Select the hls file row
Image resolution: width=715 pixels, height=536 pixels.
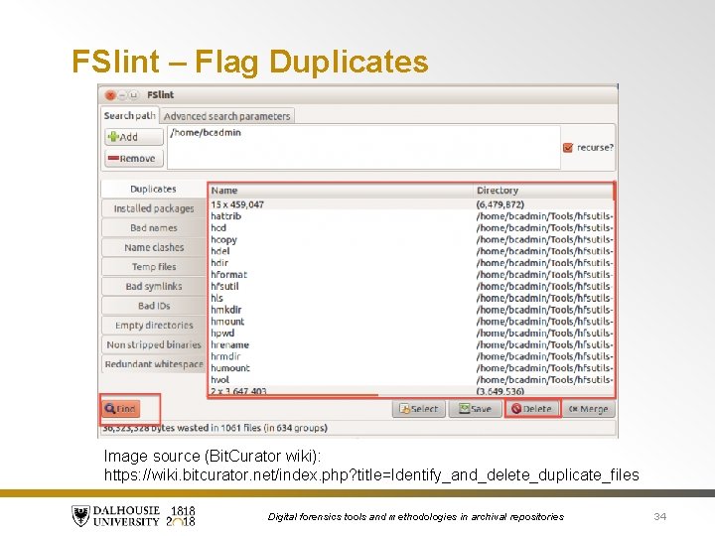point(411,298)
